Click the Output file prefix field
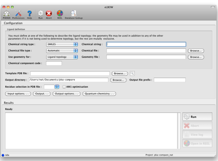The width and height of the screenshot is (218, 161). (170, 80)
